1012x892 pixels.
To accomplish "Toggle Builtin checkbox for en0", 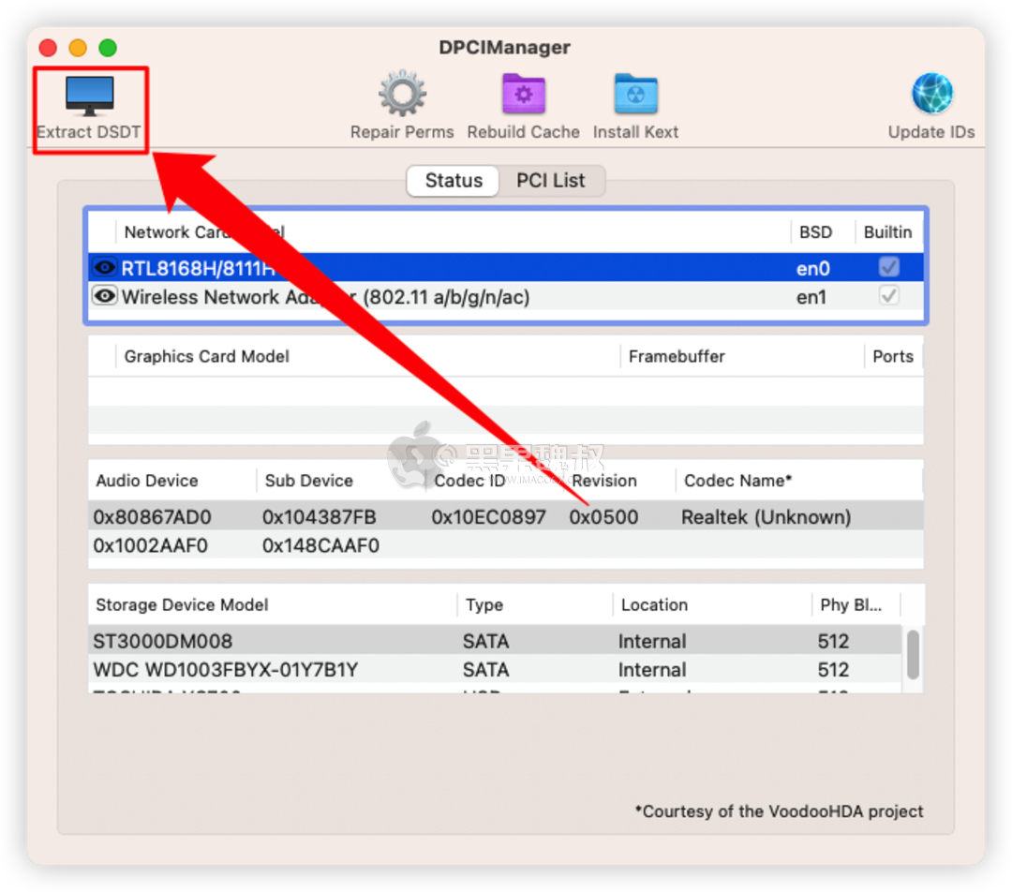I will [888, 268].
